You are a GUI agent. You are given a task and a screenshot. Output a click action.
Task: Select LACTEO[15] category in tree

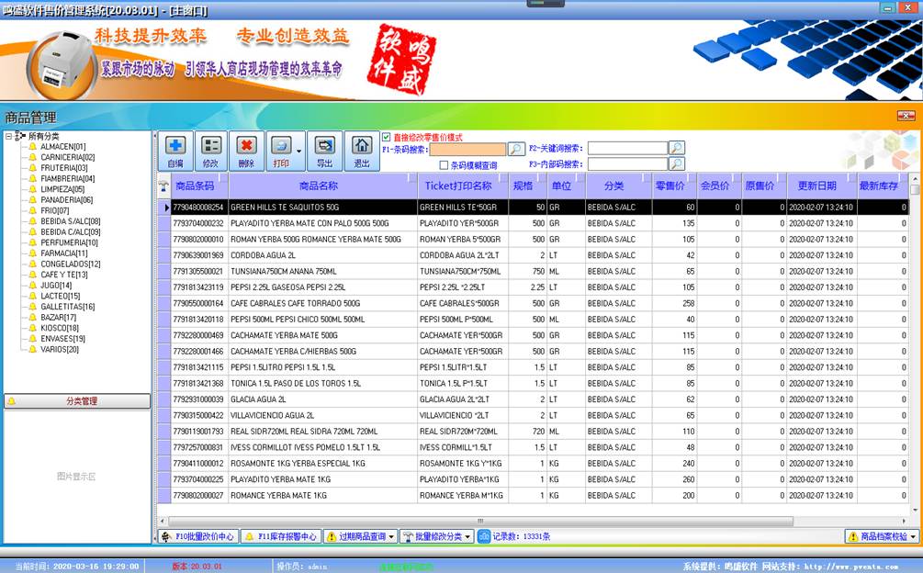(60, 296)
